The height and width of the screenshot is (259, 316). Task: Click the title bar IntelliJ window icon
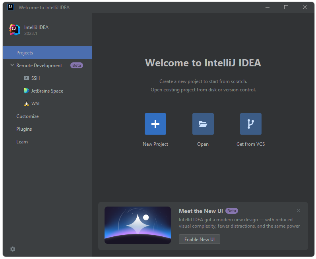click(11, 7)
